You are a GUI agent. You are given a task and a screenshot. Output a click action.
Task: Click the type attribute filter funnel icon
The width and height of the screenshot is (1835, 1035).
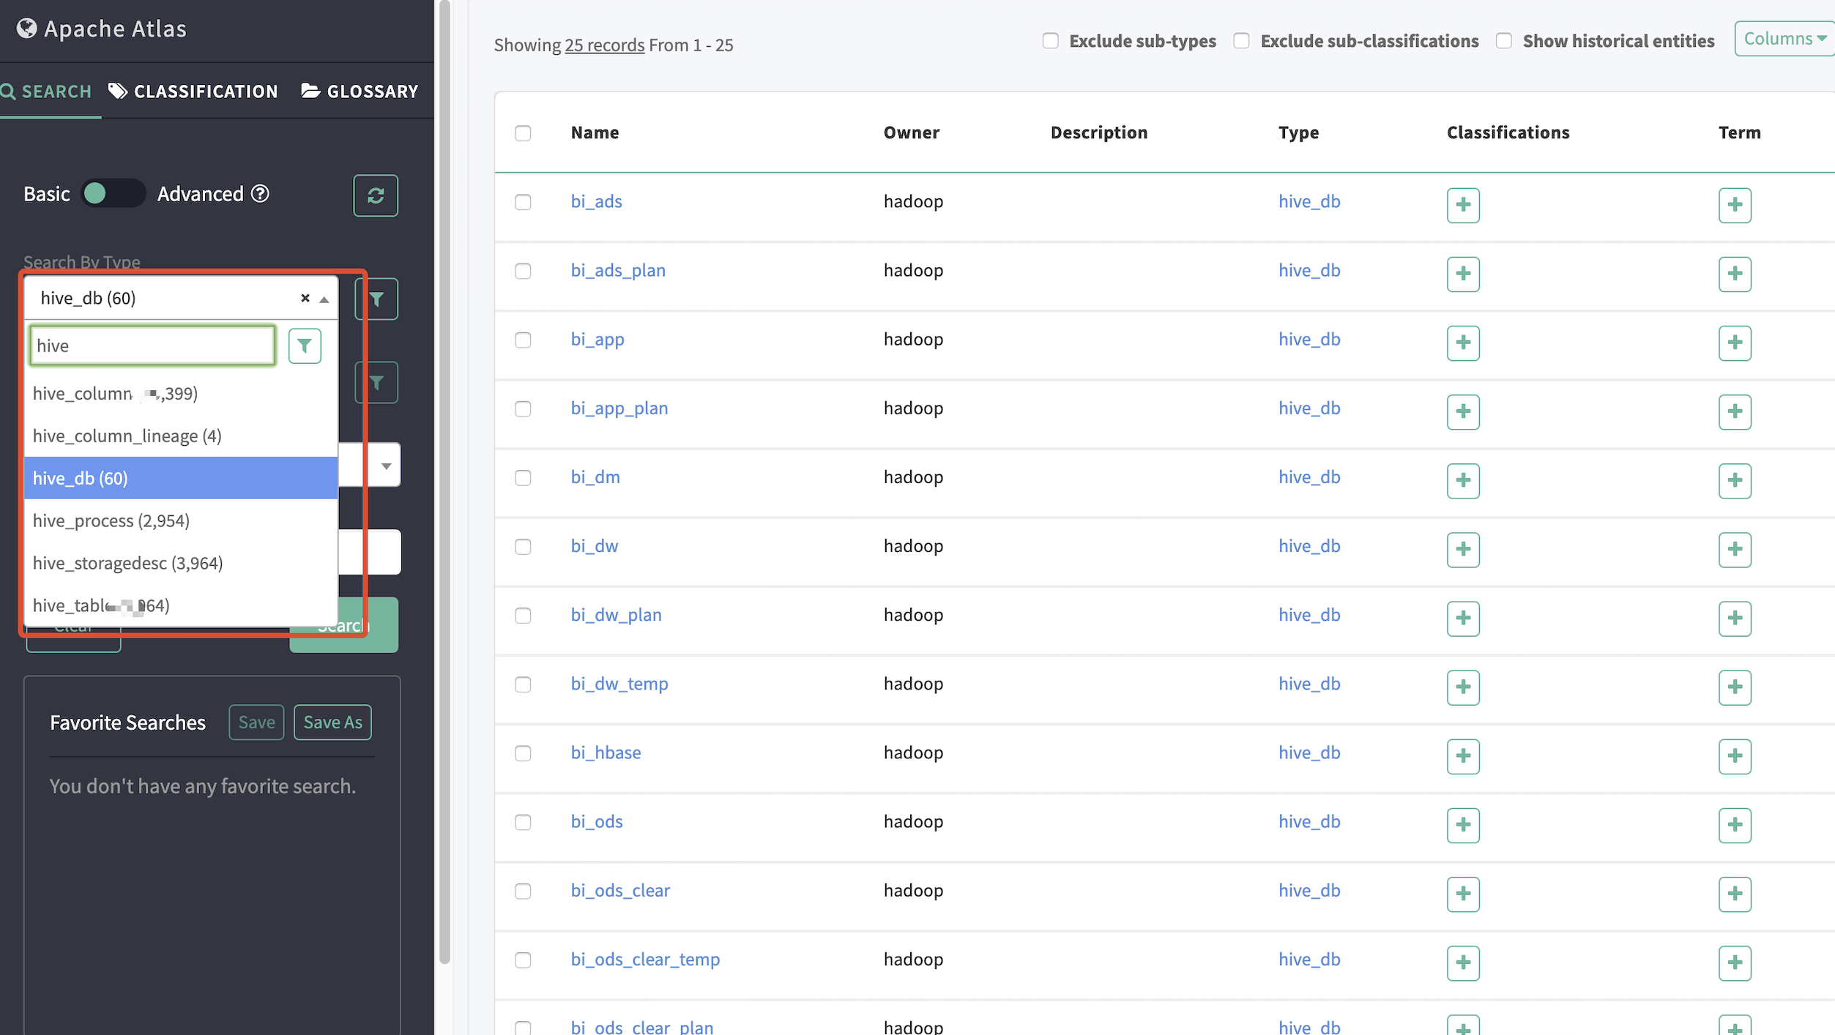[376, 299]
